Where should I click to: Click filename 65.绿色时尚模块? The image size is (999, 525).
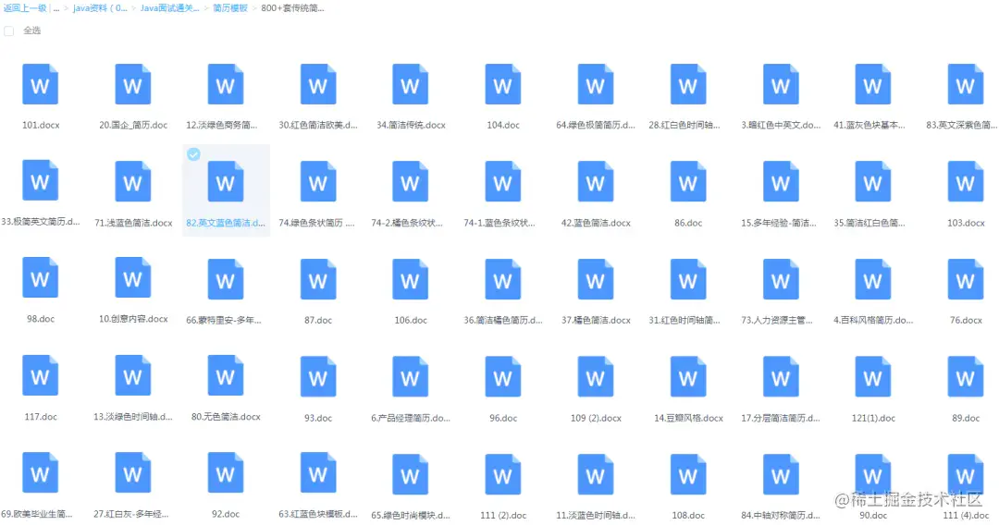[x=411, y=516]
